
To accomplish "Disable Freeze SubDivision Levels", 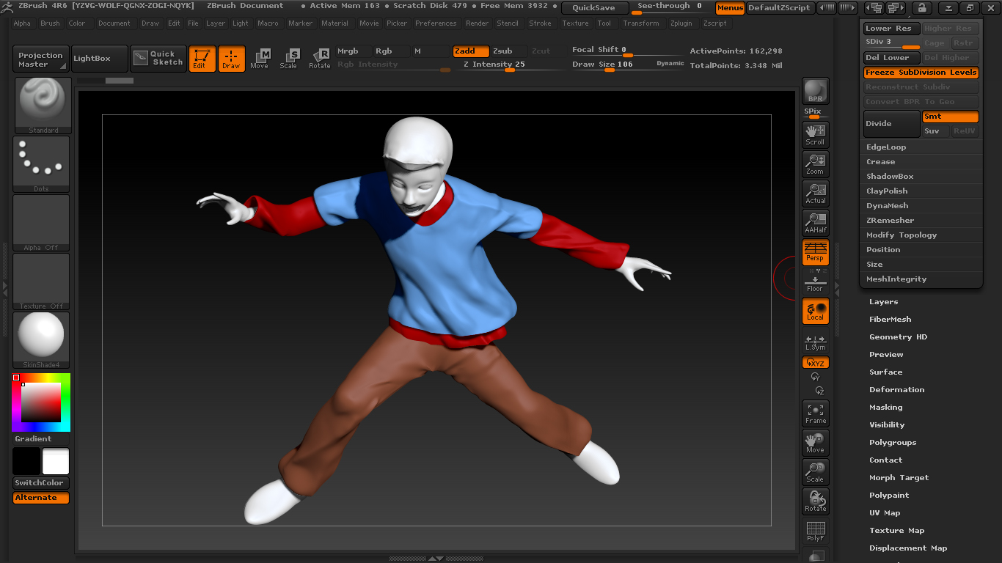I will point(921,73).
